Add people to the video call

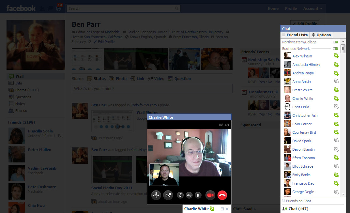pyautogui.click(x=156, y=195)
